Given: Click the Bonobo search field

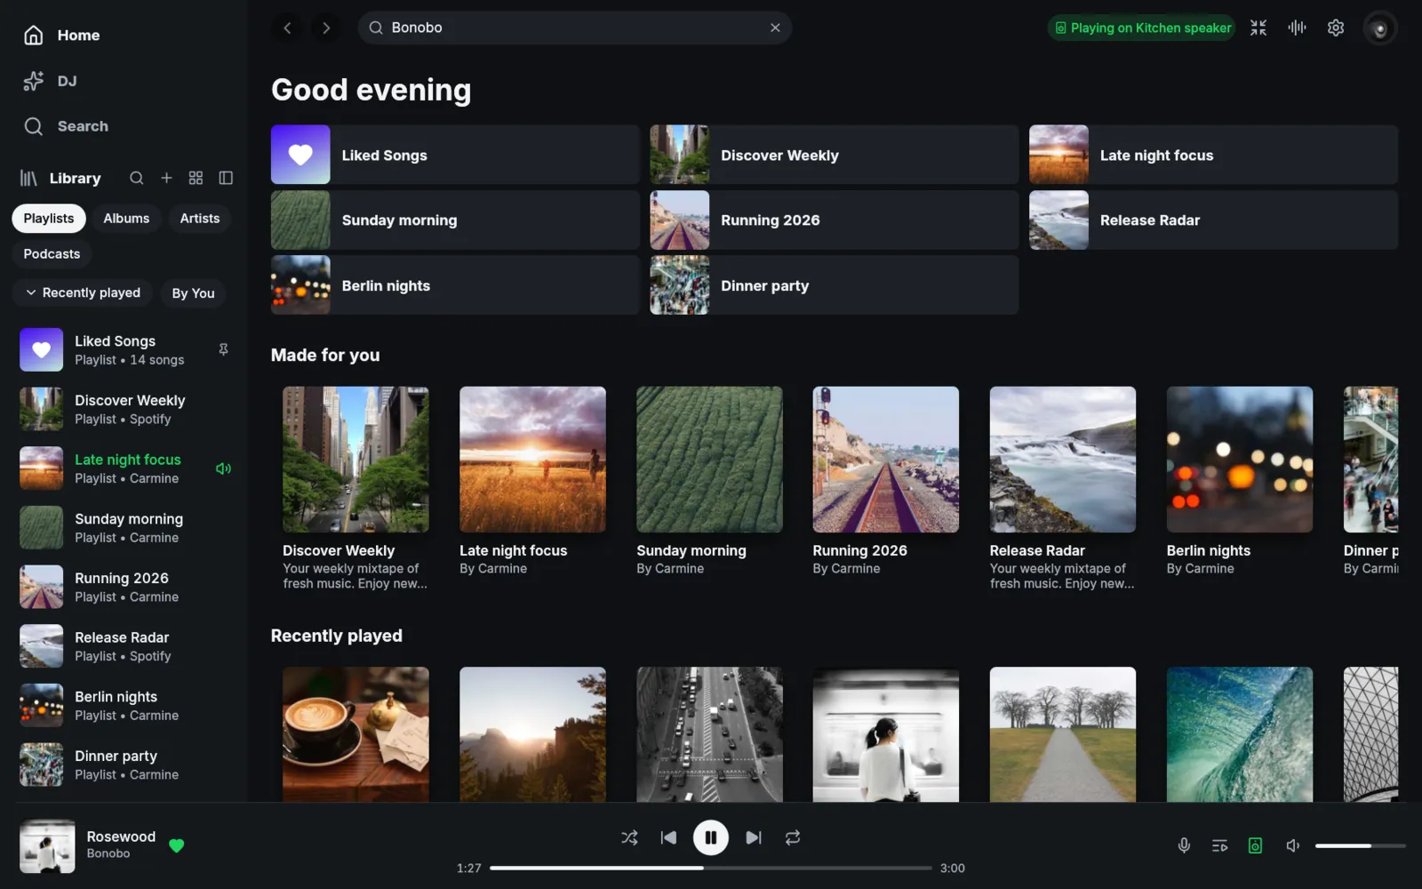Looking at the screenshot, I should click(x=574, y=28).
